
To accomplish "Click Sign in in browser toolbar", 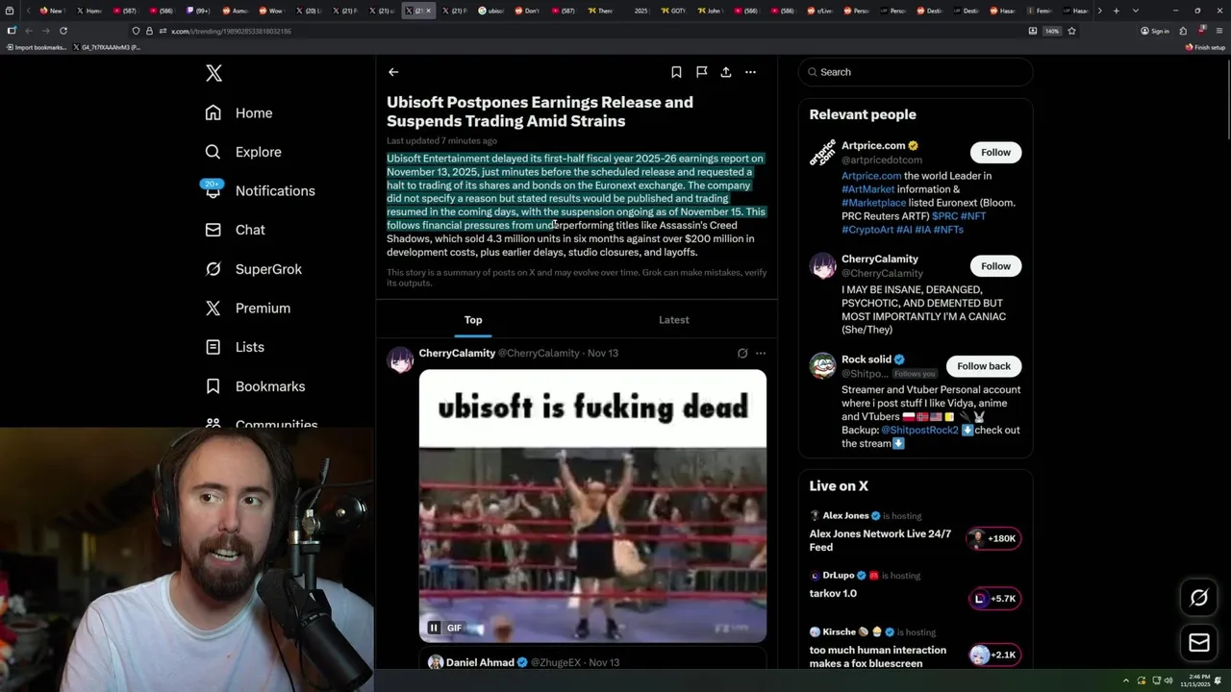I will [x=1155, y=31].
